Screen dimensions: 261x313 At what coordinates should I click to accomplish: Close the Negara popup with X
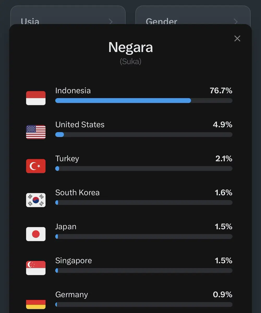coord(237,39)
